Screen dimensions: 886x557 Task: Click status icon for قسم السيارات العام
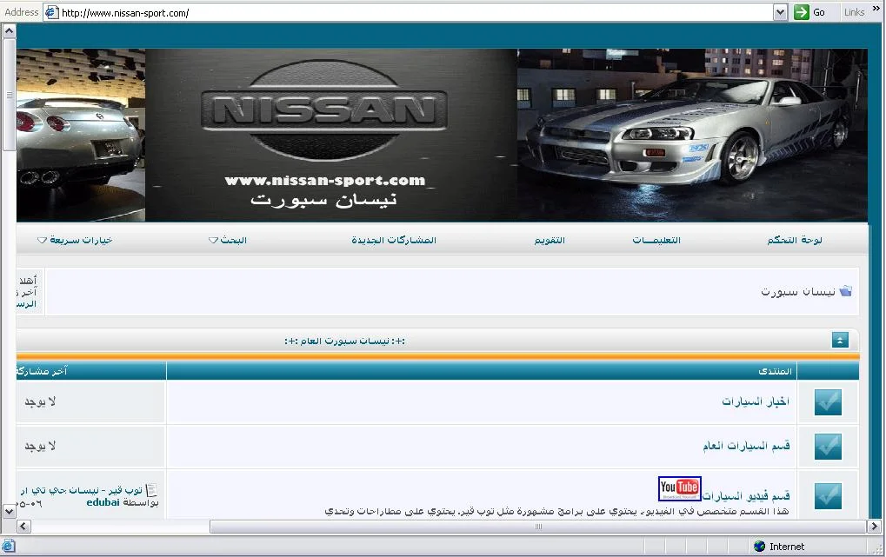pos(828,447)
